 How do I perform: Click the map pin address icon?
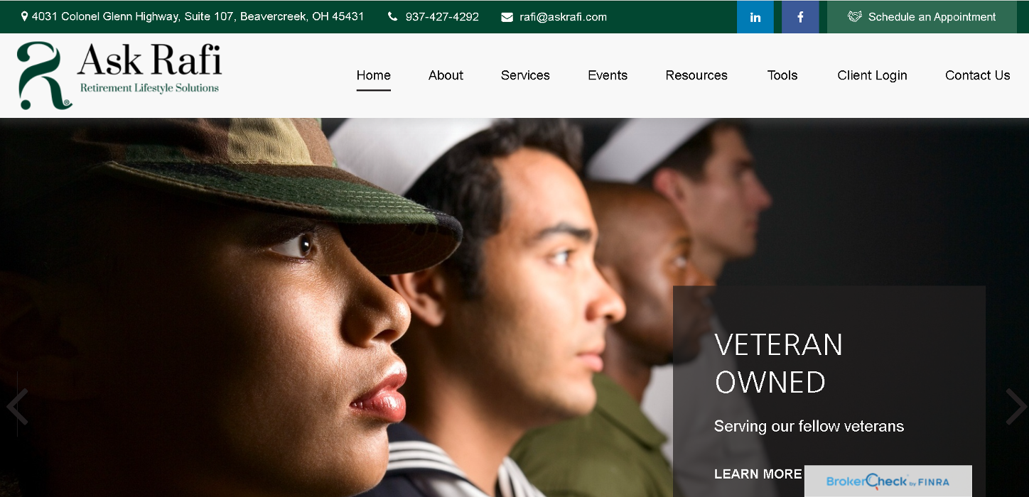pos(25,16)
